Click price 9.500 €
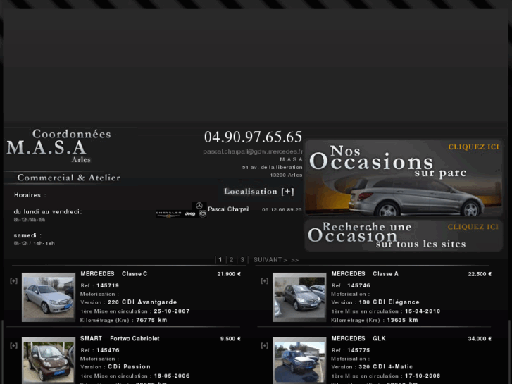The image size is (512, 384). pos(230,339)
